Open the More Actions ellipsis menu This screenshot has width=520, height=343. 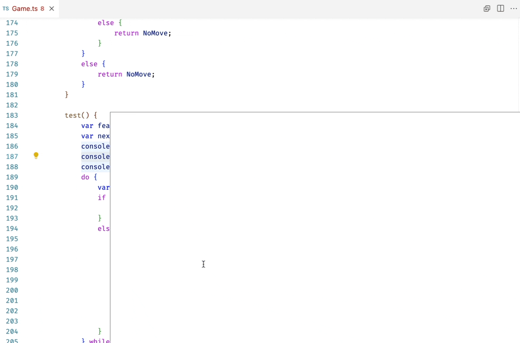coord(514,8)
